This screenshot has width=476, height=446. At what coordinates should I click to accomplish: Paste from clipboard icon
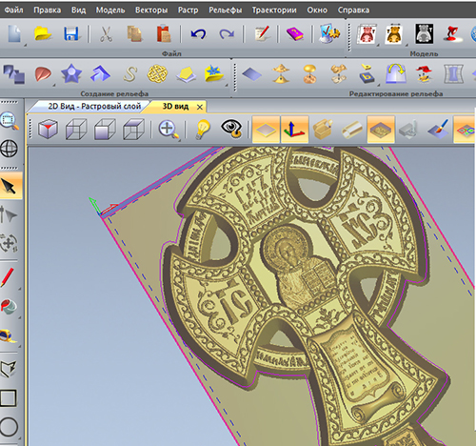click(x=164, y=33)
